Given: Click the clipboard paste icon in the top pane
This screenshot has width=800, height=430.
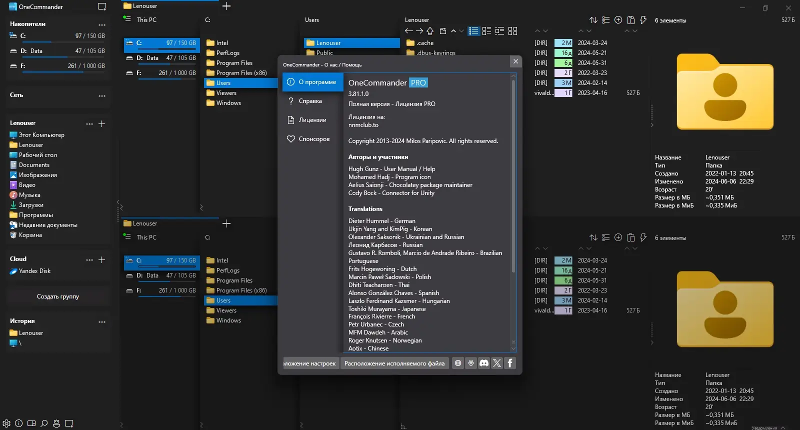Looking at the screenshot, I should 631,20.
